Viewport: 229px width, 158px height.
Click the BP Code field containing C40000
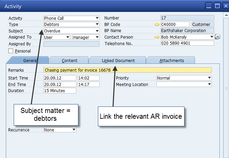[175, 25]
